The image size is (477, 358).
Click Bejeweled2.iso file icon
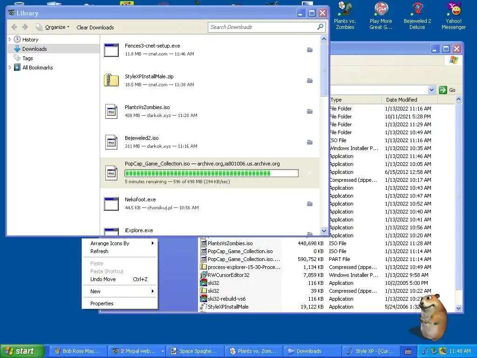[x=111, y=142]
